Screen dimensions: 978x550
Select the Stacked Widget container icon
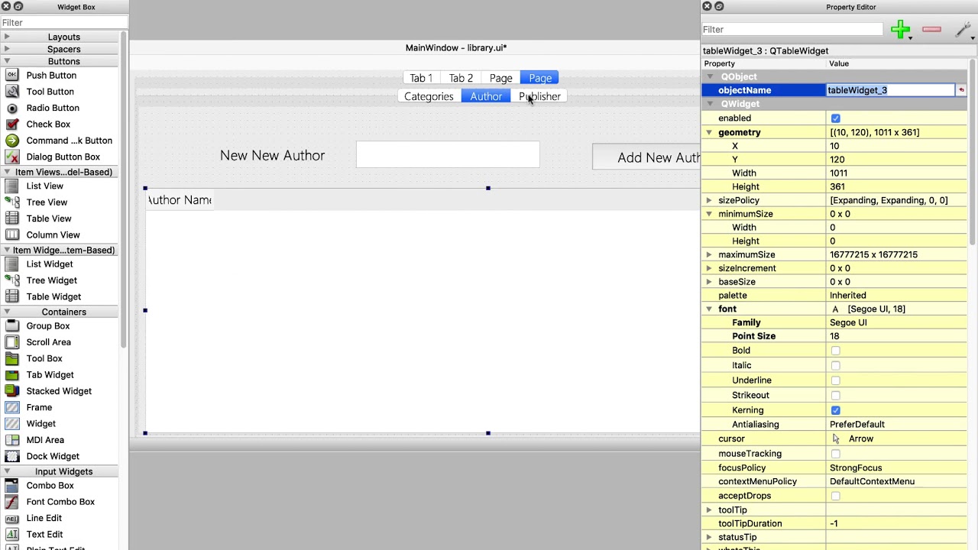pyautogui.click(x=12, y=391)
